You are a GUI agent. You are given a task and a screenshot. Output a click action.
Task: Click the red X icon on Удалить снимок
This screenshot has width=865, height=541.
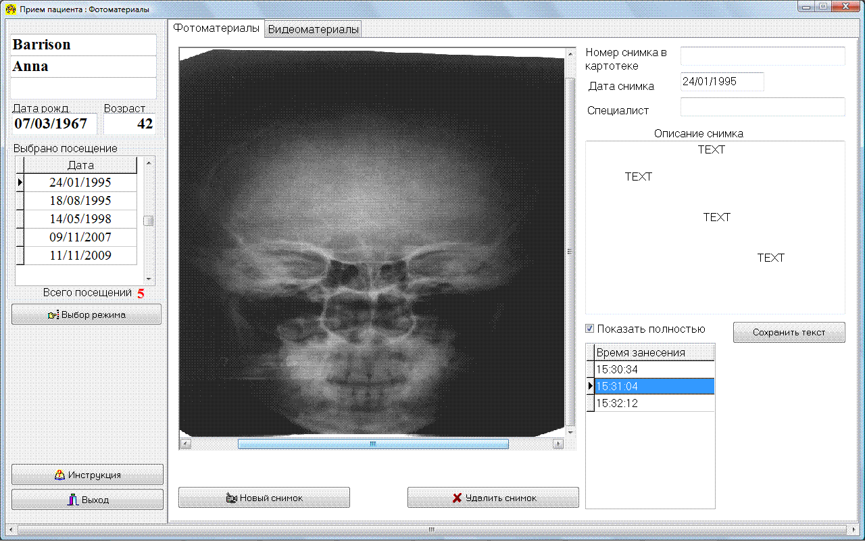point(457,498)
